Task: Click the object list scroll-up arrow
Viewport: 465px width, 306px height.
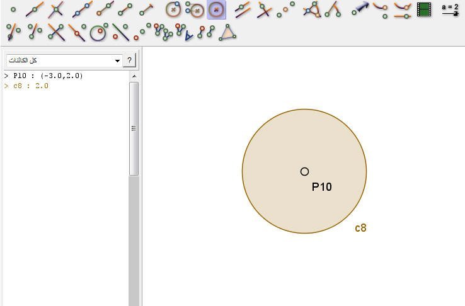Action: (134, 76)
